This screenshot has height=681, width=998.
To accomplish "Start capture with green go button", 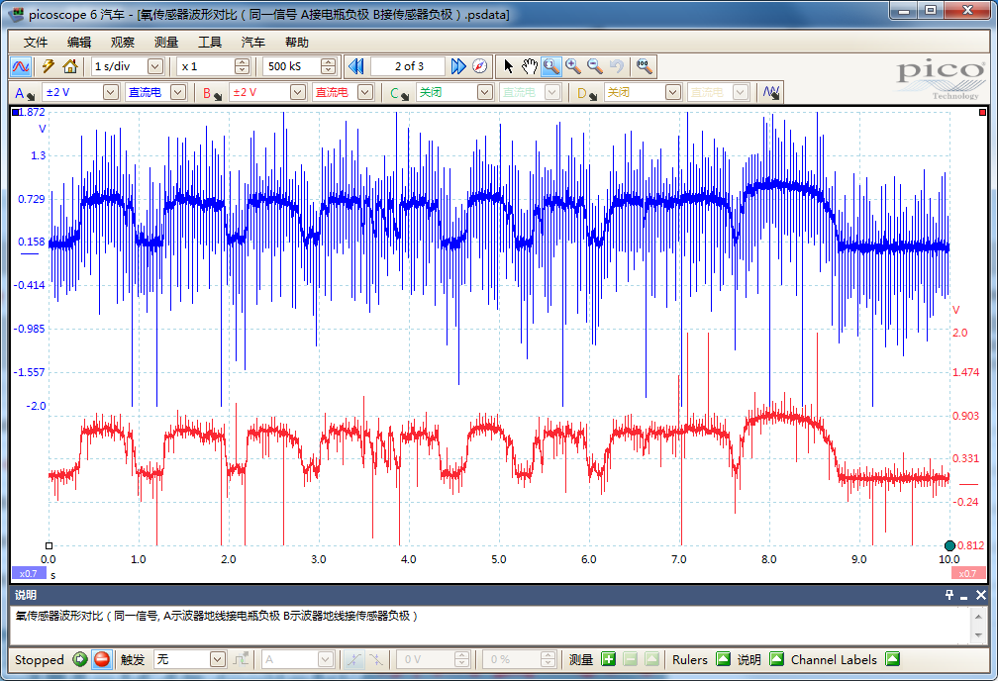I will pos(79,659).
